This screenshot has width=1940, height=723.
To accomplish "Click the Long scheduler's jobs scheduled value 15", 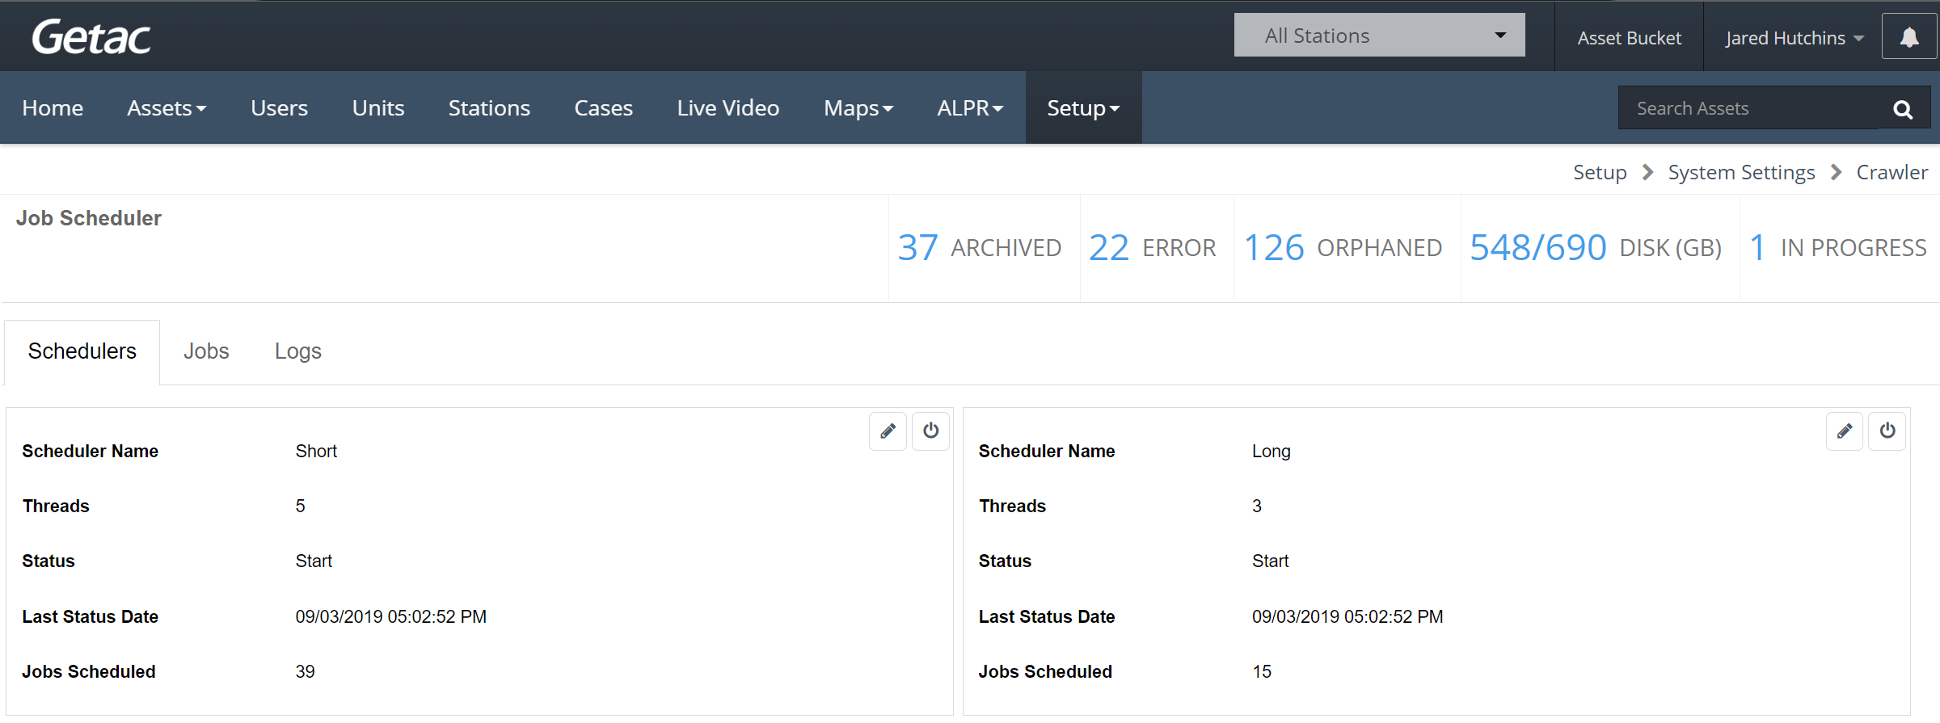I will pyautogui.click(x=1262, y=672).
